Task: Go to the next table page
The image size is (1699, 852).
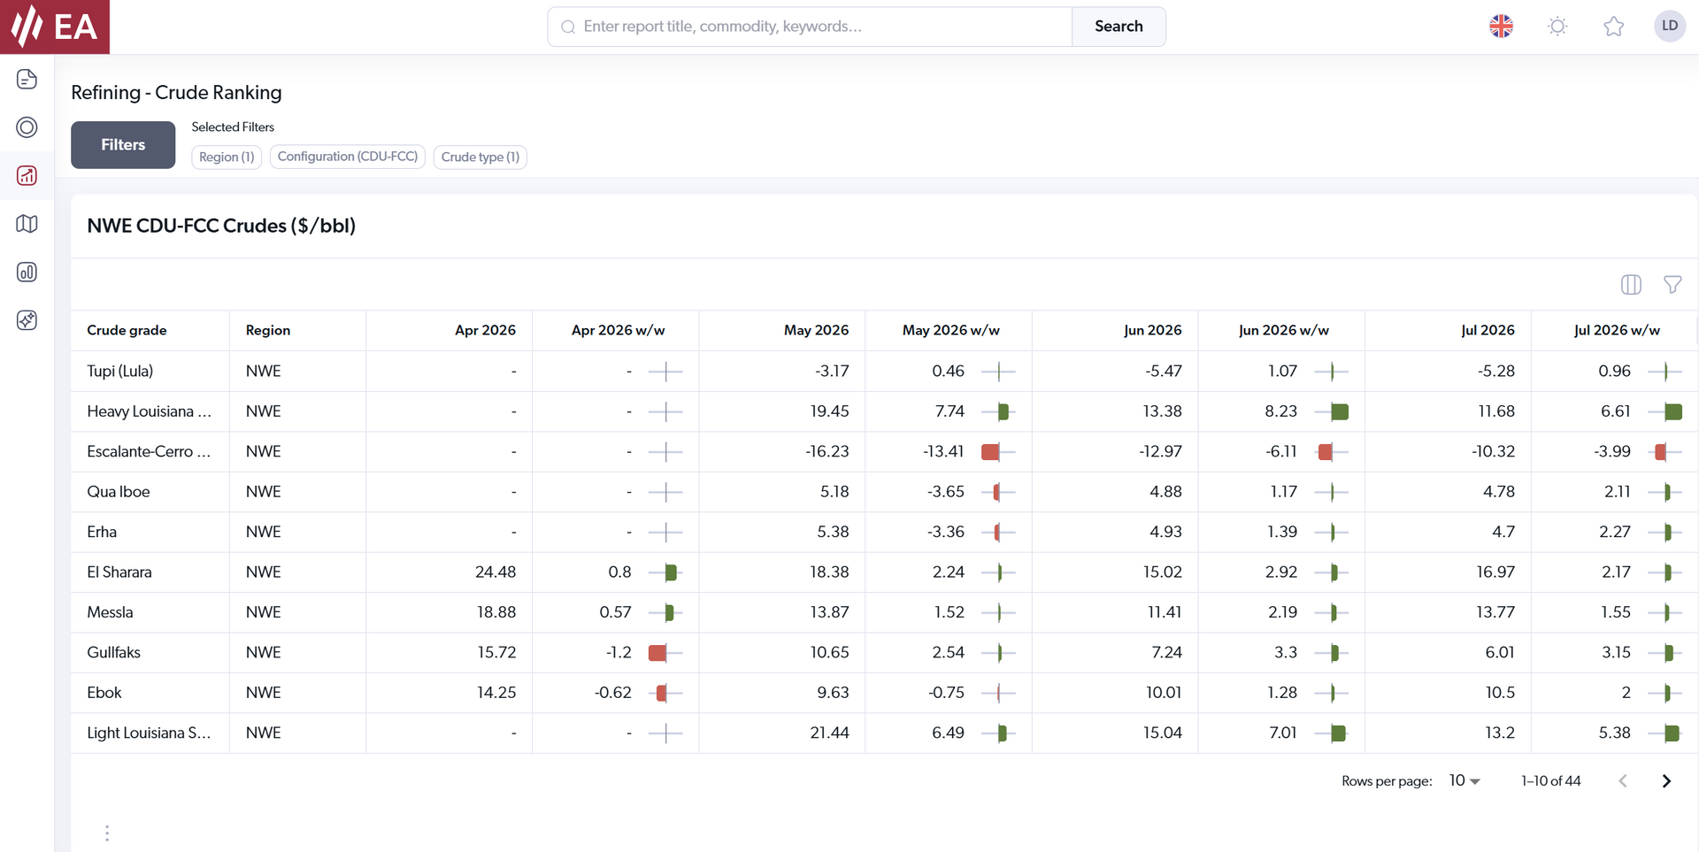Action: 1666,781
